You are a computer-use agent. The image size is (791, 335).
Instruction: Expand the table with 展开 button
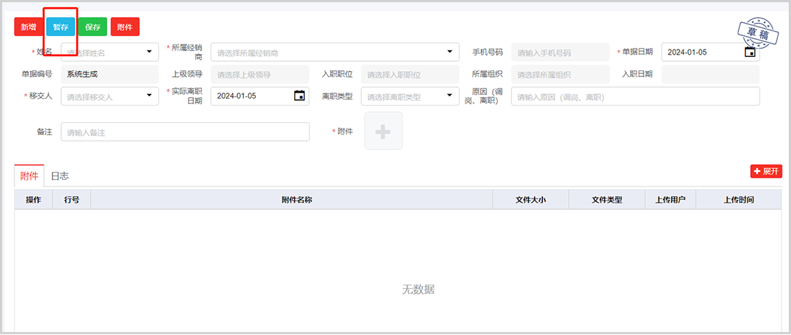[766, 171]
